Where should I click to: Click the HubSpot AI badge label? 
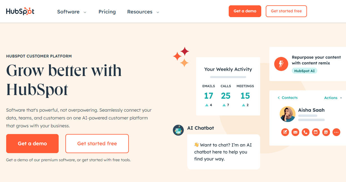click(304, 71)
